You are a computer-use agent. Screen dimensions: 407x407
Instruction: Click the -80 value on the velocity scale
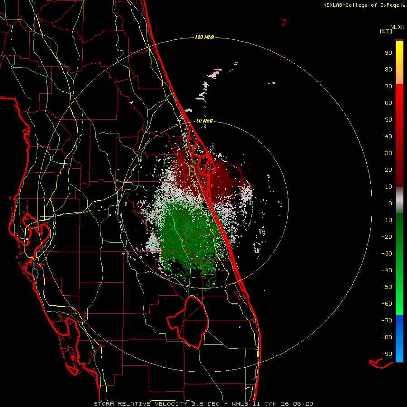[387, 337]
